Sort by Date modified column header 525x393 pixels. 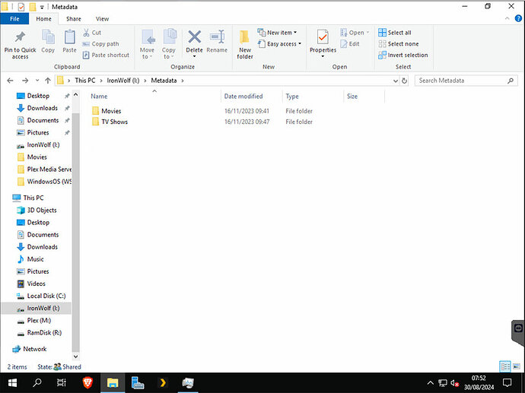click(243, 97)
